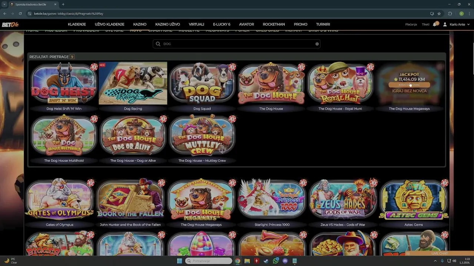This screenshot has height=266, width=474.
Task: Open KLAĐENJE menu
Action: tap(77, 24)
